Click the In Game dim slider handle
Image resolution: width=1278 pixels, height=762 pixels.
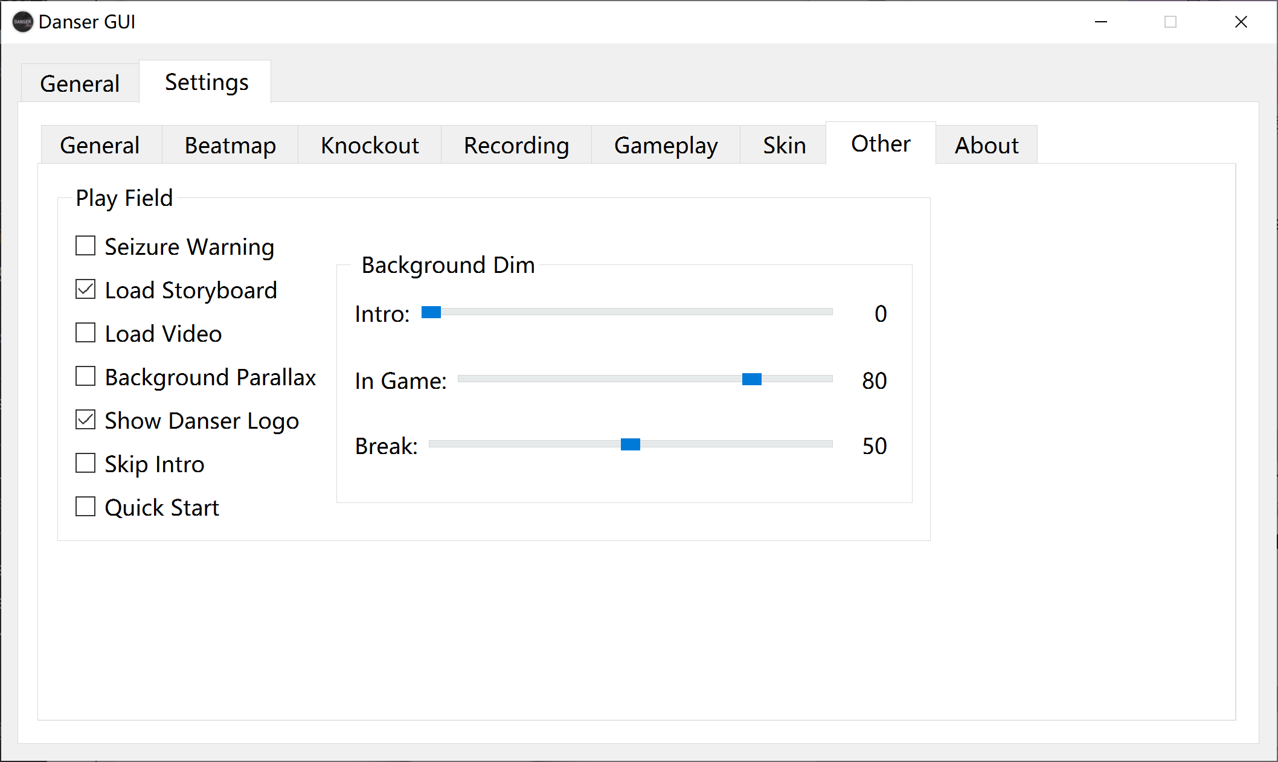[x=752, y=379]
